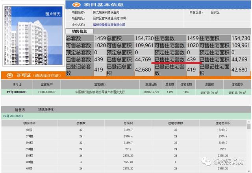Select building 39#楼
The image size is (252, 173).
(29, 143)
